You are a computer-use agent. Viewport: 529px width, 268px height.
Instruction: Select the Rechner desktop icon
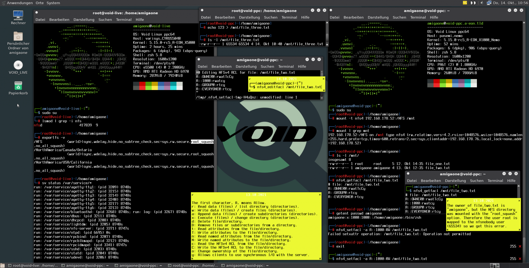pos(18,17)
